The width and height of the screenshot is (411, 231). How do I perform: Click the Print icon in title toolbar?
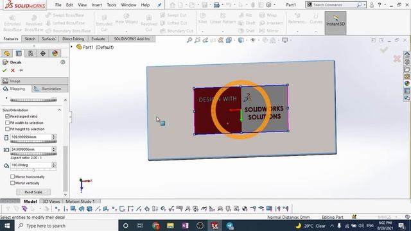216,4
